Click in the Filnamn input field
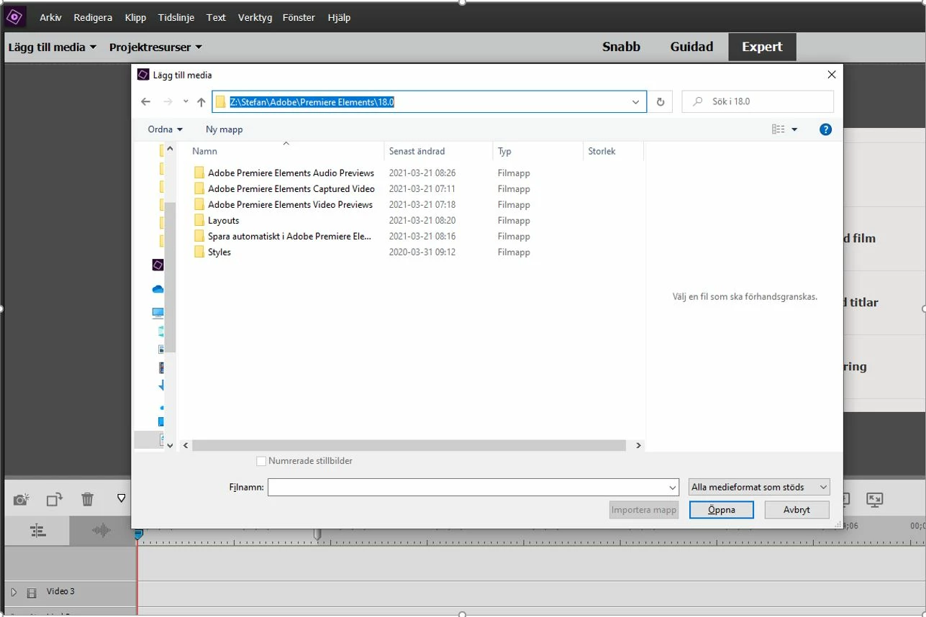926x617 pixels. pyautogui.click(x=467, y=488)
